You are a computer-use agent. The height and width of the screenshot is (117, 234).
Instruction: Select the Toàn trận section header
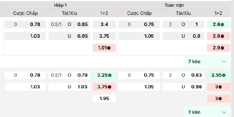174,5
